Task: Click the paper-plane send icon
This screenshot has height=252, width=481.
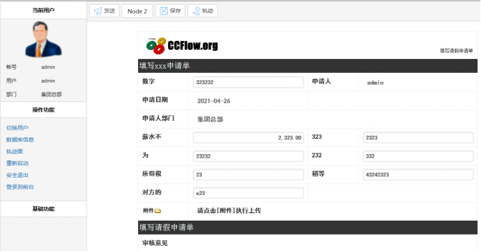Action: click(x=98, y=11)
